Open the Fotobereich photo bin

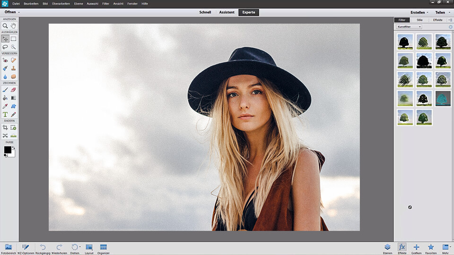coord(9,249)
